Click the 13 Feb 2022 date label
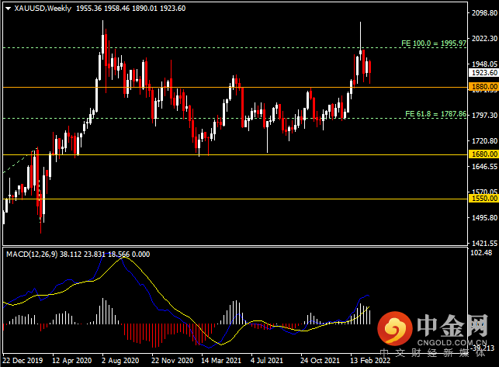The width and height of the screenshot is (499, 367). 370,360
